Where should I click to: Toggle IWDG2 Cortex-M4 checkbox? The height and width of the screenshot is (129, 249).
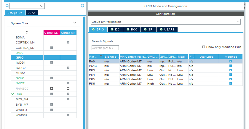(68, 68)
